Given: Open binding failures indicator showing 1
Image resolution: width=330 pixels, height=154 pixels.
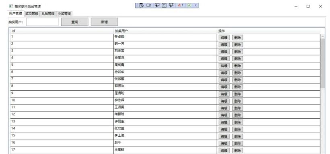Looking at the screenshot, I should click(181, 6).
